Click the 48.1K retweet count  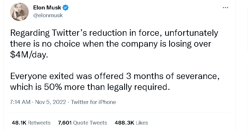click(x=19, y=123)
